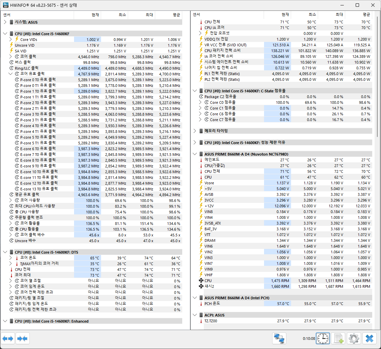This screenshot has height=349, width=381.
Task: Click the 섀시2 fan icon
Action: coord(201,286)
